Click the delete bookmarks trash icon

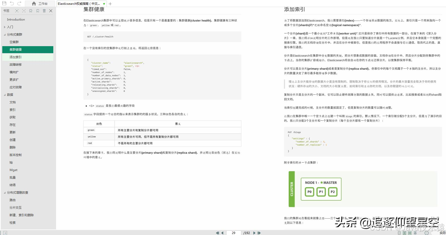point(44,11)
